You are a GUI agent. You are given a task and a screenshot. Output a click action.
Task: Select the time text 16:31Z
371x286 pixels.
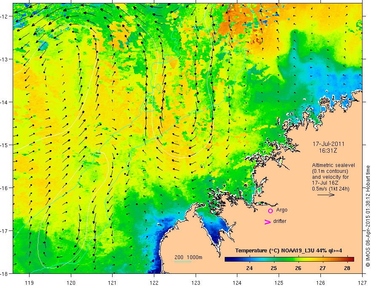pos(328,151)
